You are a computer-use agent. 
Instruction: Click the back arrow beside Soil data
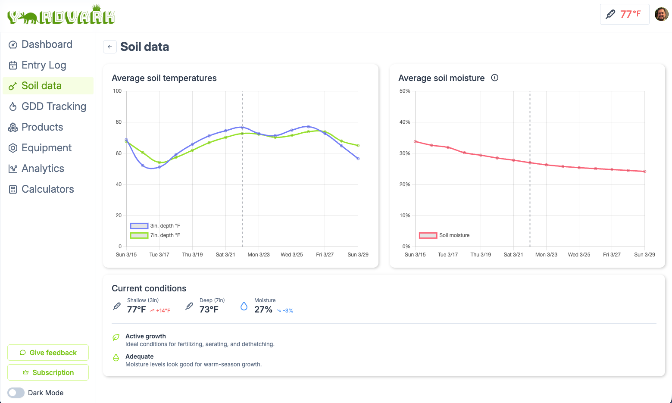tap(110, 47)
